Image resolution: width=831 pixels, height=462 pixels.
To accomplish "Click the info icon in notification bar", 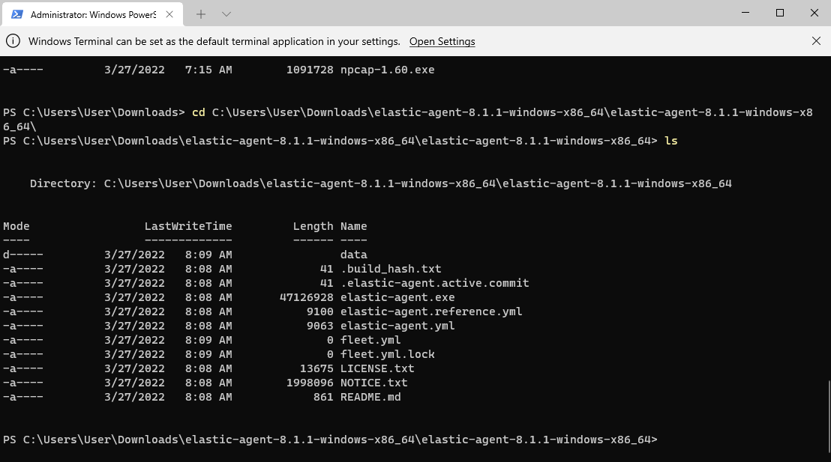I will (13, 41).
